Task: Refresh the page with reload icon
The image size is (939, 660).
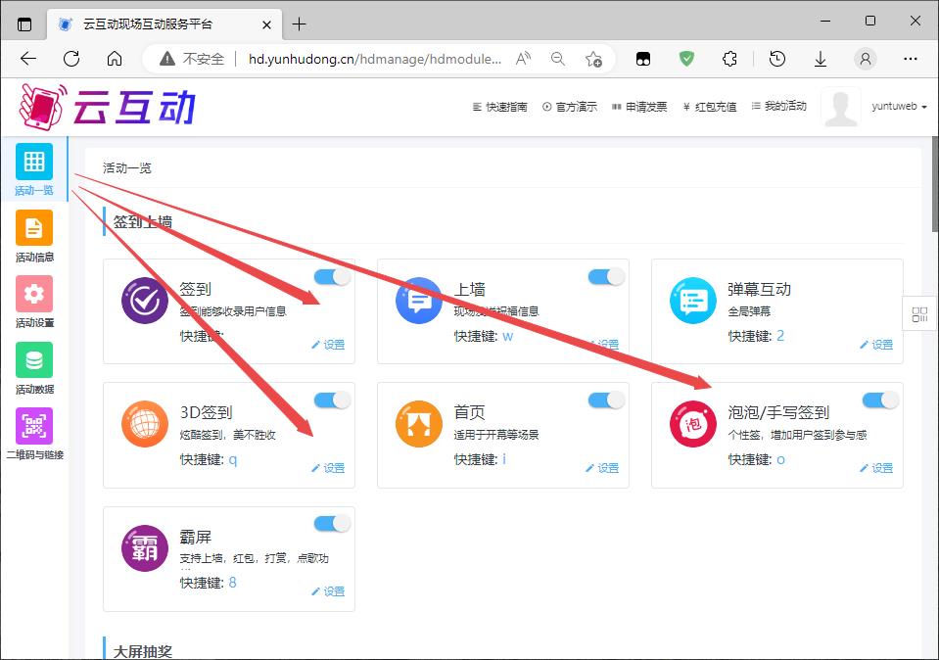Action: click(71, 59)
